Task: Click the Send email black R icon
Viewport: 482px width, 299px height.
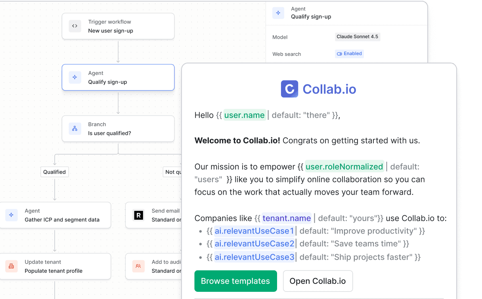Action: pos(138,215)
